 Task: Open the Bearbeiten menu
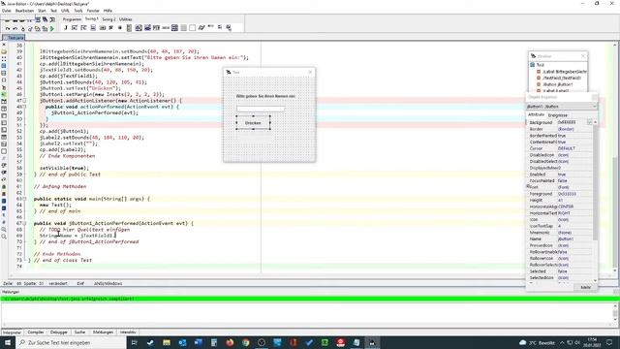coord(24,11)
